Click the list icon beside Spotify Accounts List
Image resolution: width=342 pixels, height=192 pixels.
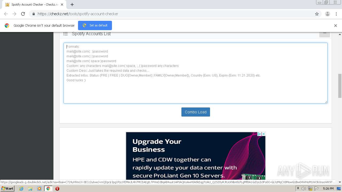(x=65, y=34)
